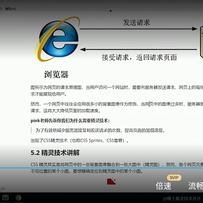This screenshot has height=203, width=203.
Task: Click the bold line pink老师告诉你我们为什么需要精灵技术
Action: tap(70, 121)
